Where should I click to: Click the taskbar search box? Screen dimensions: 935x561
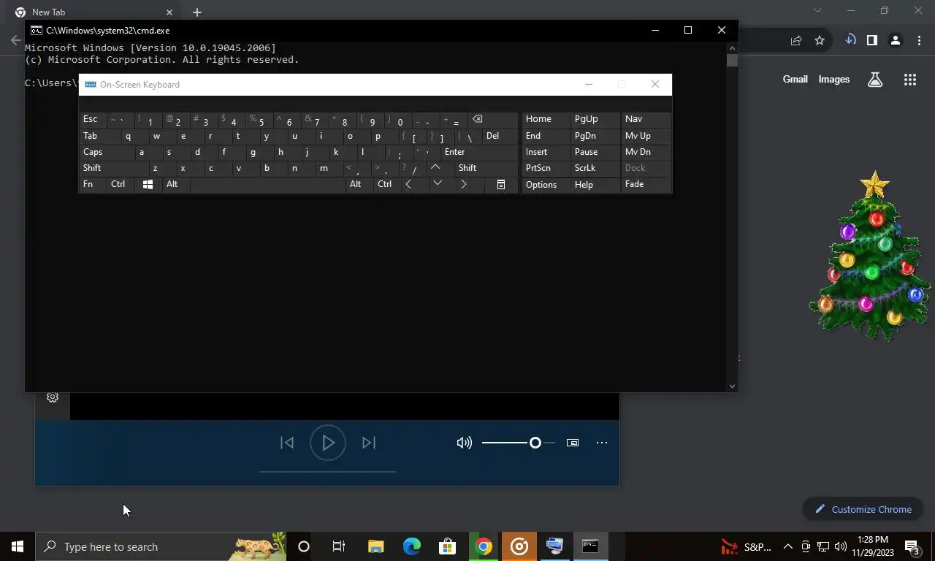161,546
